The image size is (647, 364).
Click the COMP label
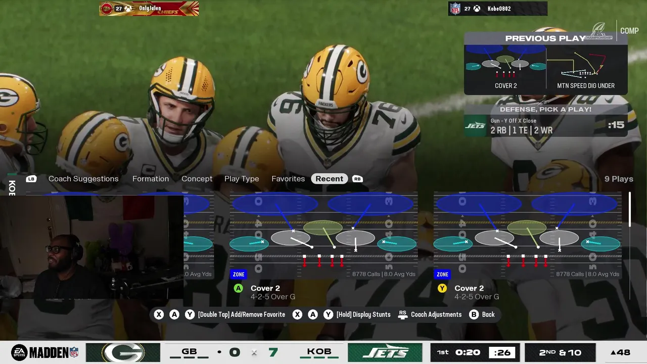coord(629,31)
